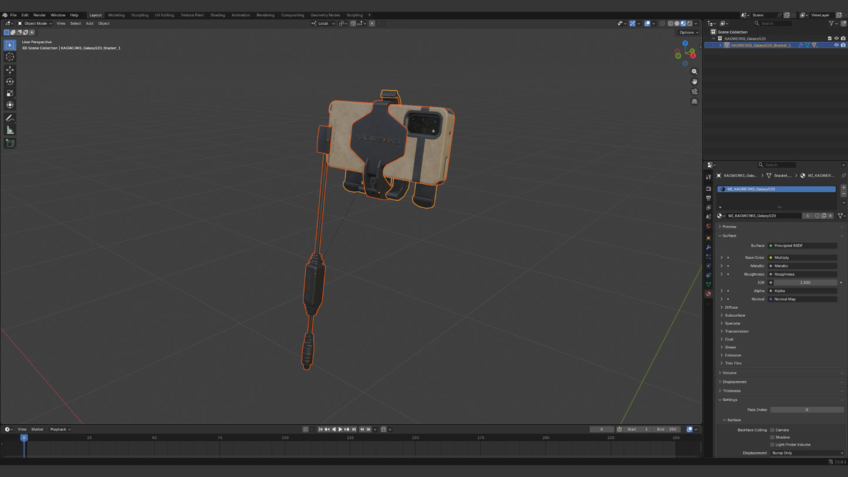Open the Tool properties tab
The image size is (848, 477).
coord(708,177)
